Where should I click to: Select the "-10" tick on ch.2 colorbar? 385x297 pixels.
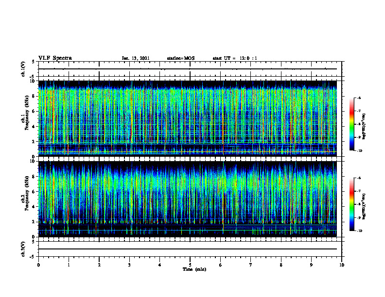(x=359, y=231)
